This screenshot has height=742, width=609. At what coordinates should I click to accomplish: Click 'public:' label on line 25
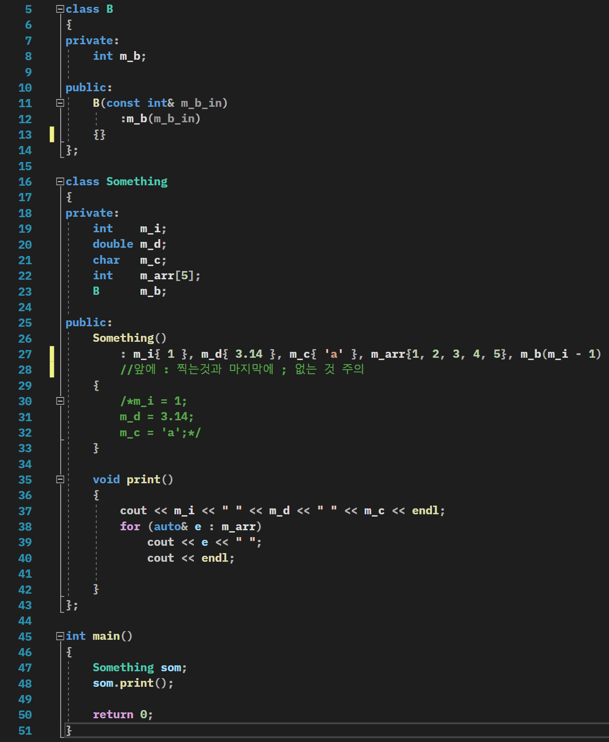(x=89, y=323)
